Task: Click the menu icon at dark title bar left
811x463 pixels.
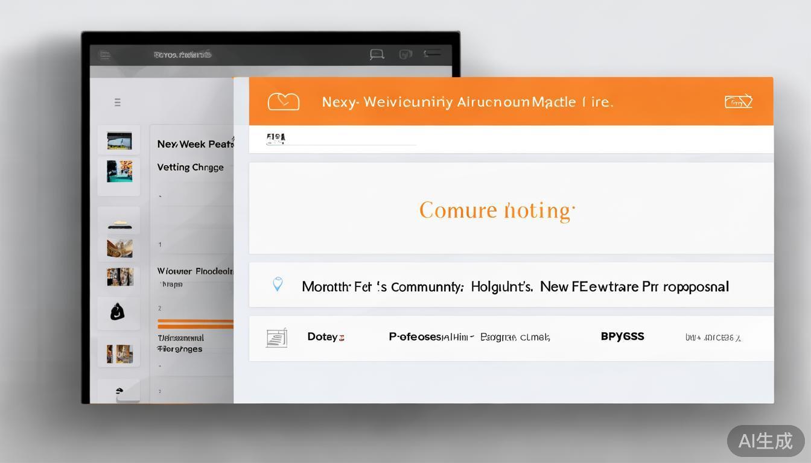Action: tap(105, 55)
